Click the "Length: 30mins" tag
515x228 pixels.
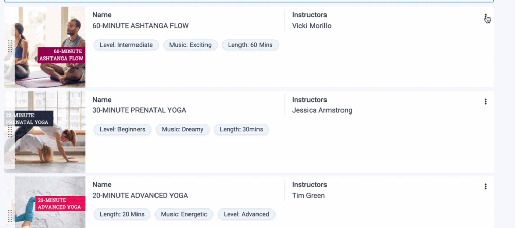point(241,129)
